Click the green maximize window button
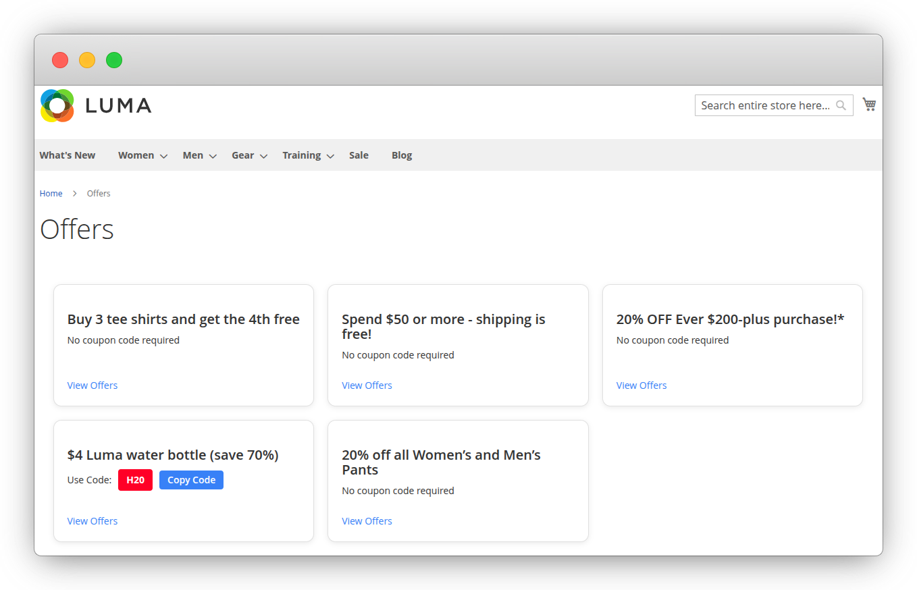This screenshot has height=590, width=917. 114,60
